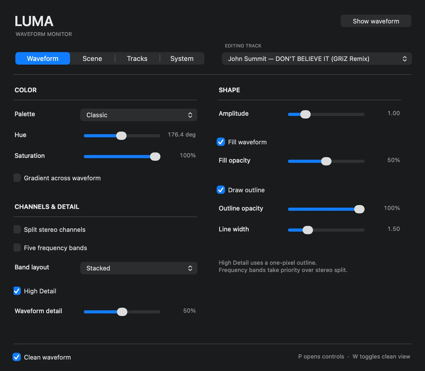Click the Fill opacity slider handle
This screenshot has width=425, height=371.
pyautogui.click(x=326, y=161)
